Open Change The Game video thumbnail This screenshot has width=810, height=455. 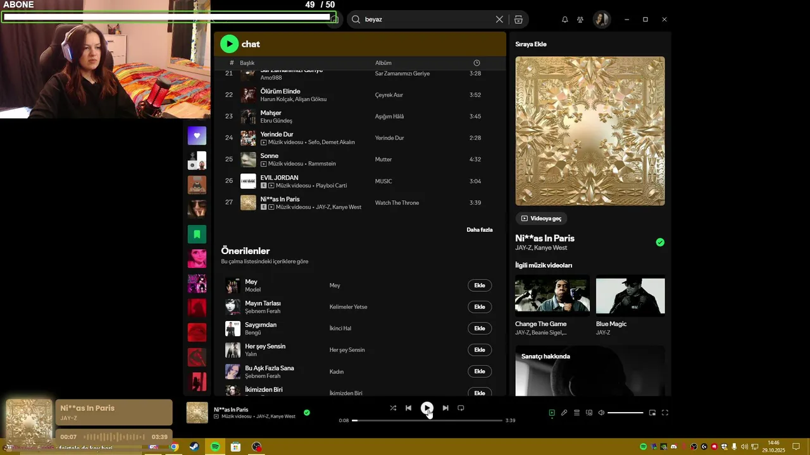click(x=552, y=294)
